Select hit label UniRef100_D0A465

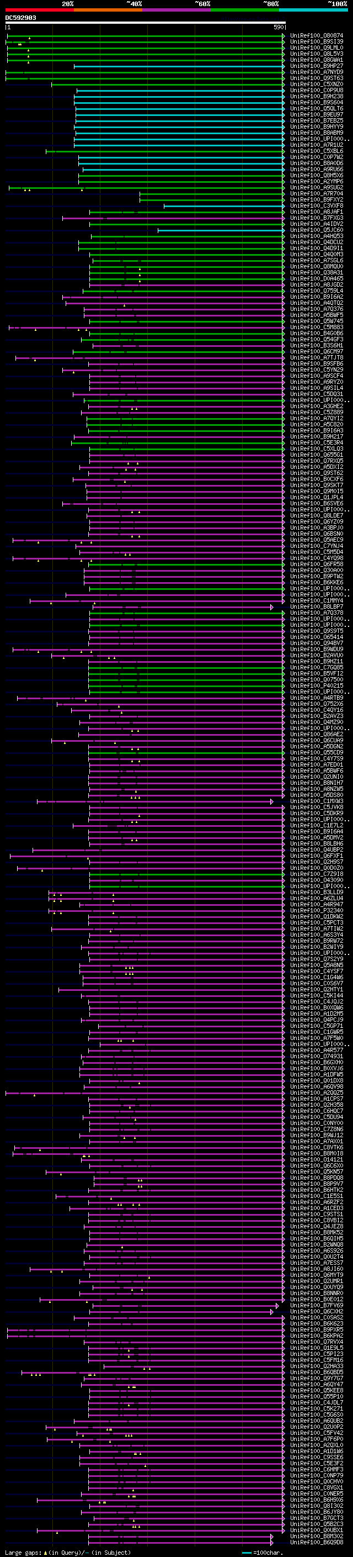[317, 278]
